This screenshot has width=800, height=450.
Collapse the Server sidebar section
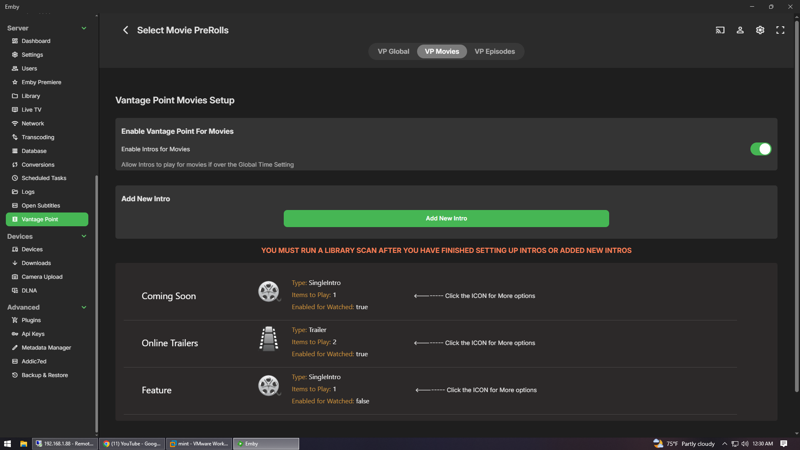click(x=84, y=28)
